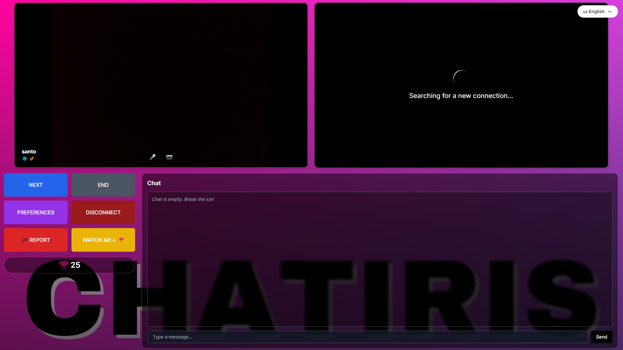Image resolution: width=623 pixels, height=350 pixels.
Task: Click WATCH AD for gems
Action: [103, 240]
